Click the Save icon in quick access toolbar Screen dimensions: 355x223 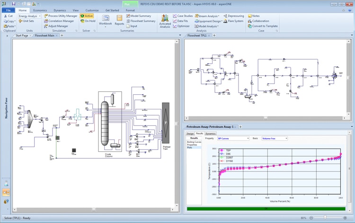coord(13,4)
